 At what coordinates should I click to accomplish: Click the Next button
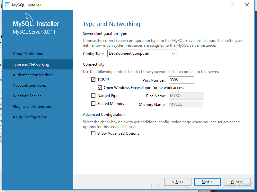[207, 181]
